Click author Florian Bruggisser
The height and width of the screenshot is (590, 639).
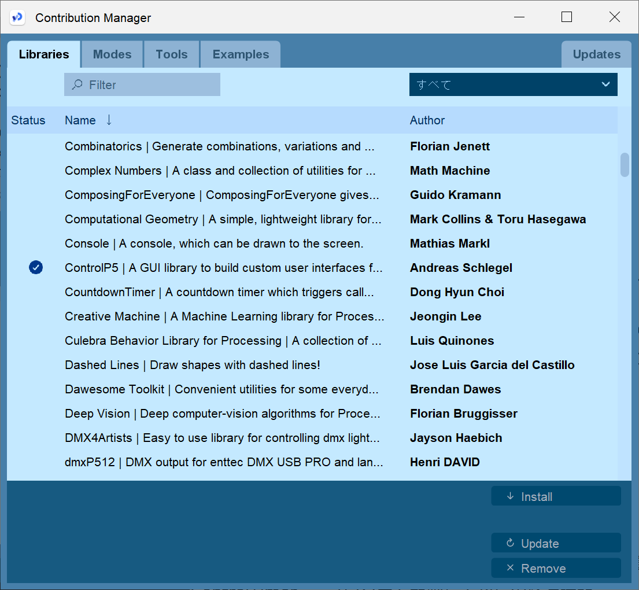pos(464,414)
